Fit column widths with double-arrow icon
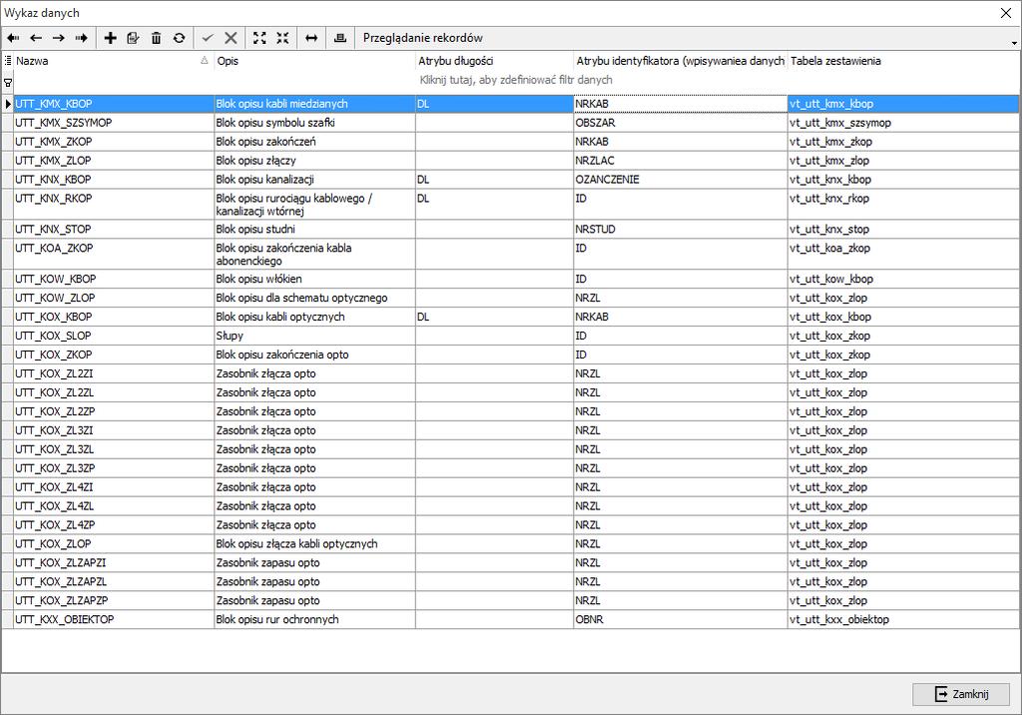 311,38
